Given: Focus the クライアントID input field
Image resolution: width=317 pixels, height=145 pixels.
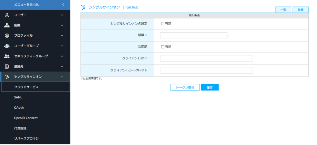Looking at the screenshot, I should point(206,58).
